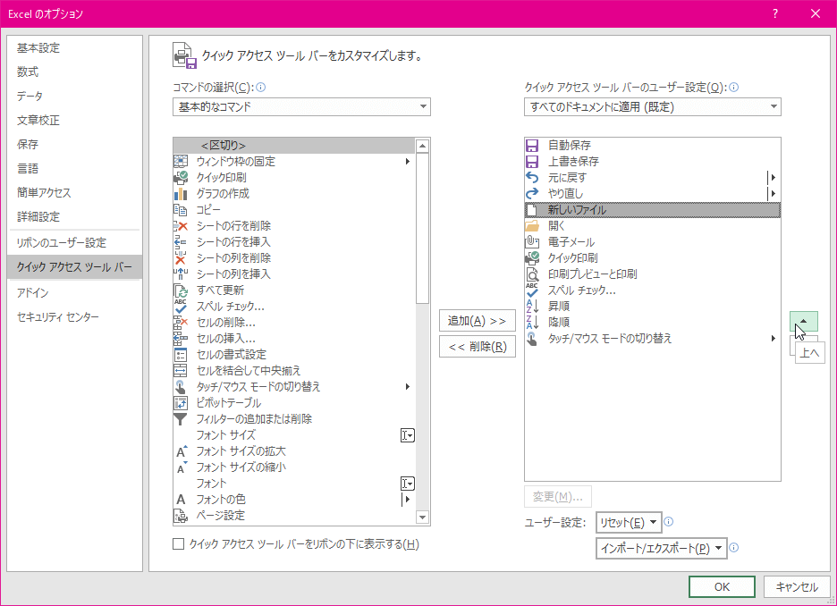
Task: Show info for コマンドの選択 label
Action: [x=261, y=88]
